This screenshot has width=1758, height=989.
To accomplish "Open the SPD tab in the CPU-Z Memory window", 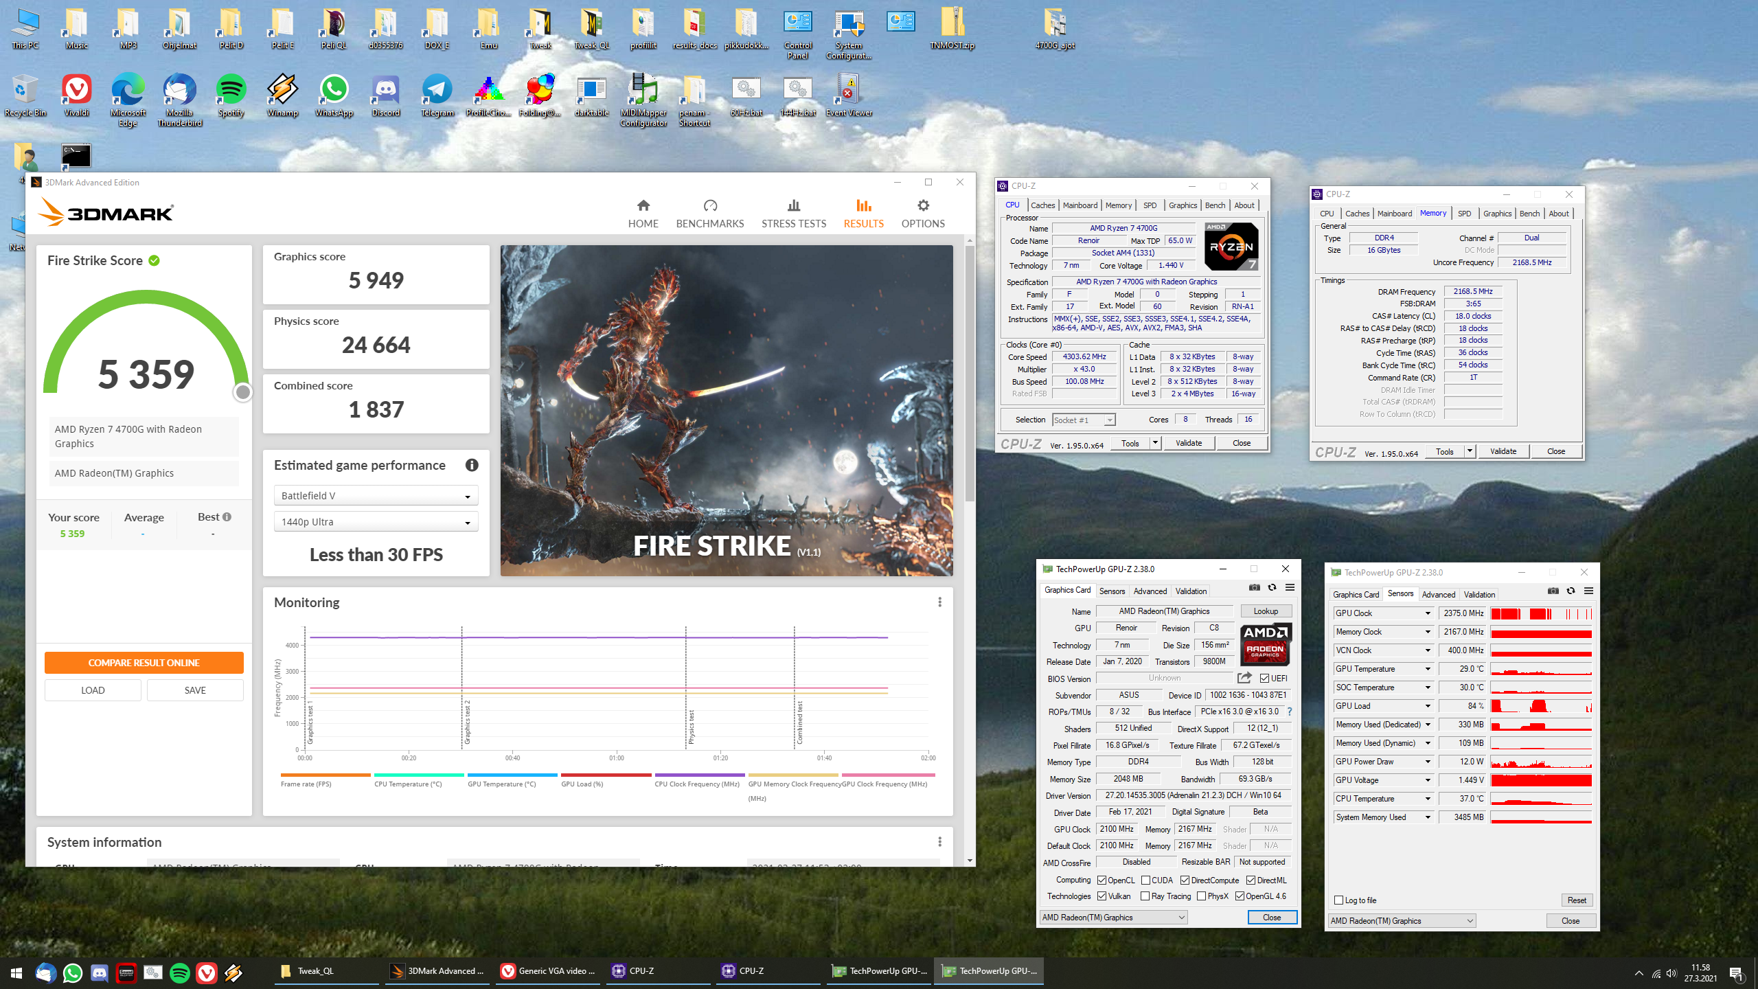I will 1464,214.
